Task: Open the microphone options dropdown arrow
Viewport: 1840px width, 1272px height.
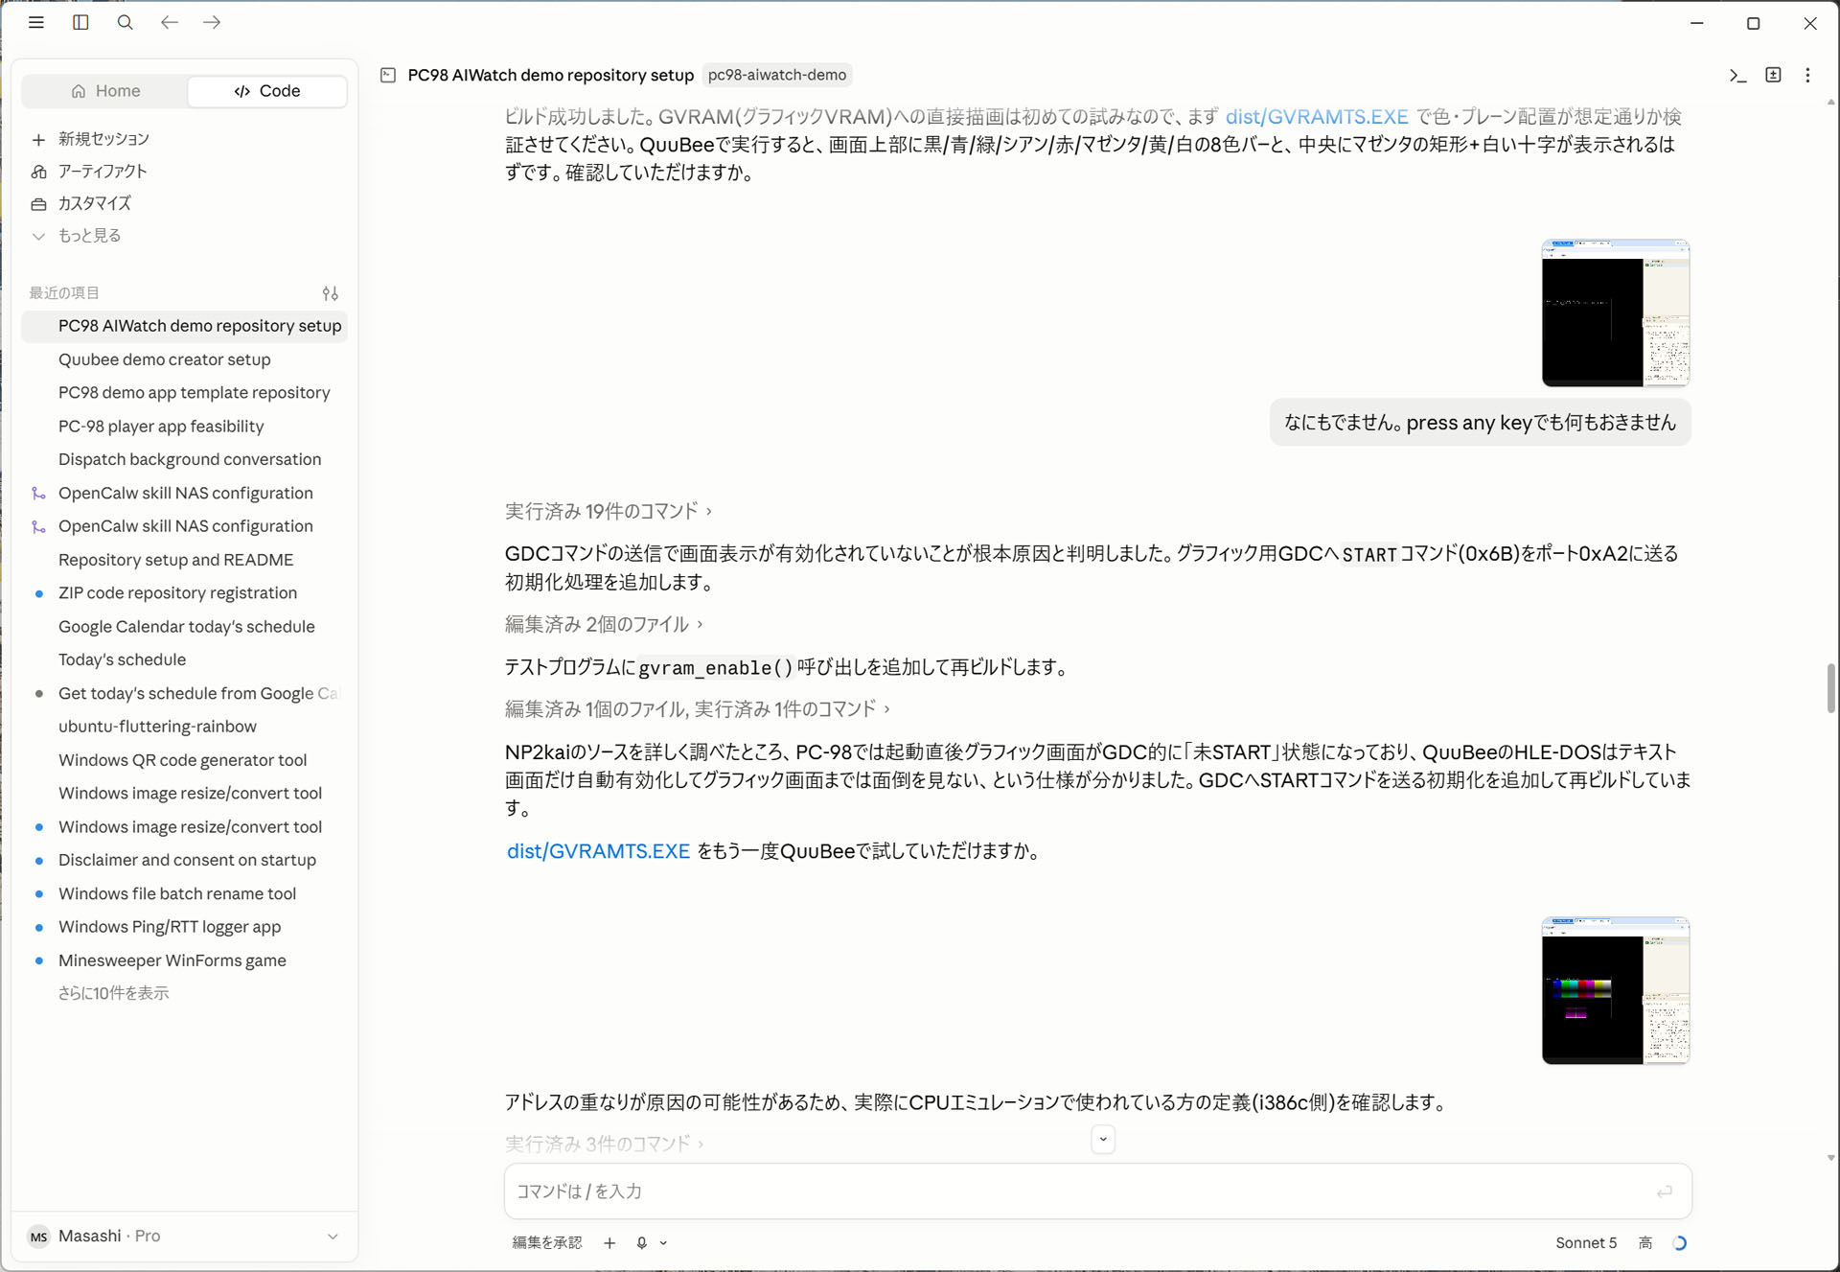Action: [663, 1243]
